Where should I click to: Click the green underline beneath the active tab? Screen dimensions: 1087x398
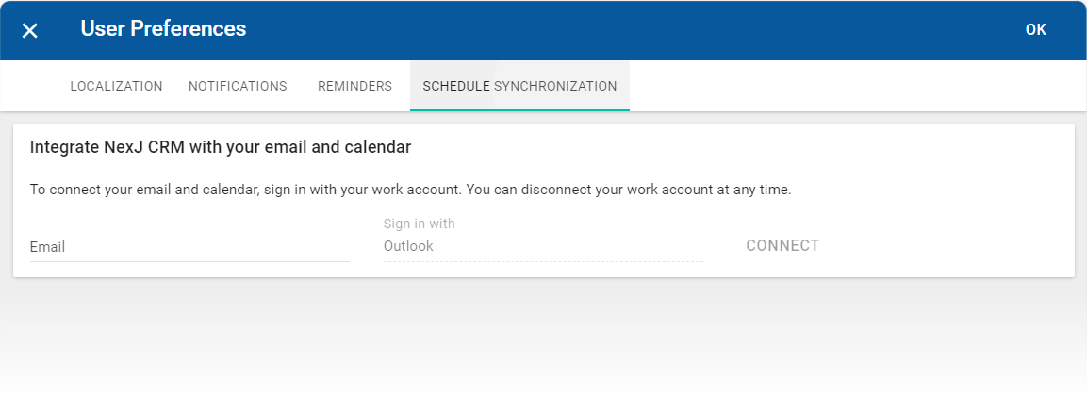pyautogui.click(x=519, y=110)
